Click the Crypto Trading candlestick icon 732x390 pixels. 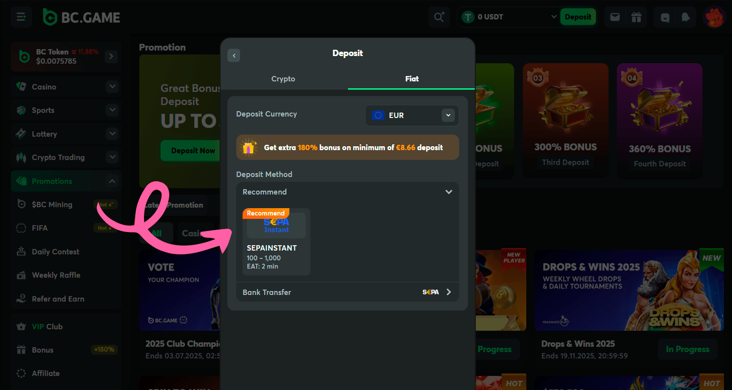(21, 157)
